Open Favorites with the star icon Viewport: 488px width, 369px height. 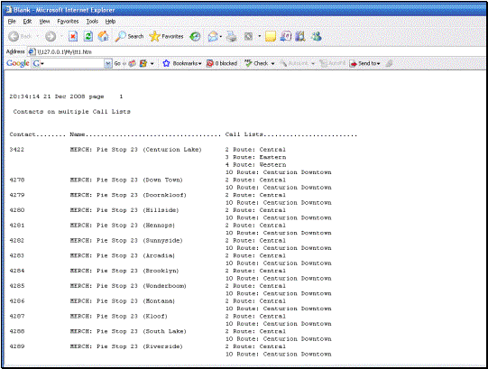click(x=166, y=36)
